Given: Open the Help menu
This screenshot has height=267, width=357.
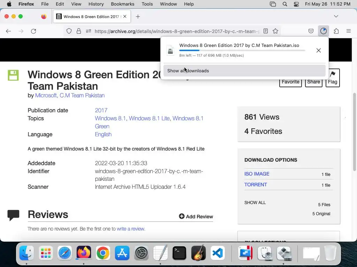Looking at the screenshot, I should (189, 4).
